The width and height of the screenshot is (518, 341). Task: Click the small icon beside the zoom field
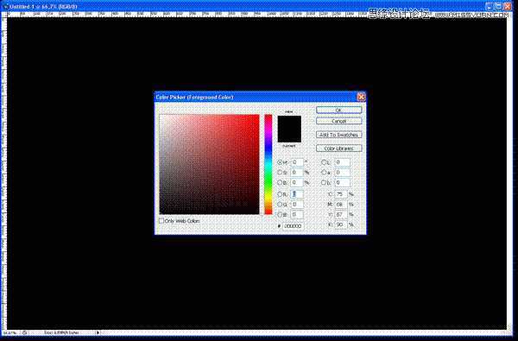click(x=24, y=332)
